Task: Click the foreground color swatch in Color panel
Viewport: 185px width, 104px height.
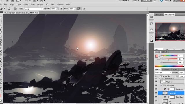Action: click(157, 56)
